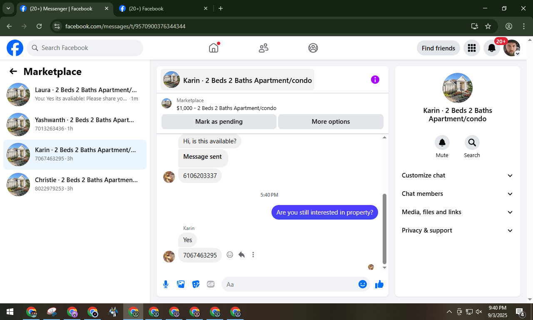Open the account profile picture menu
Viewport: 533px width, 320px height.
[x=512, y=48]
